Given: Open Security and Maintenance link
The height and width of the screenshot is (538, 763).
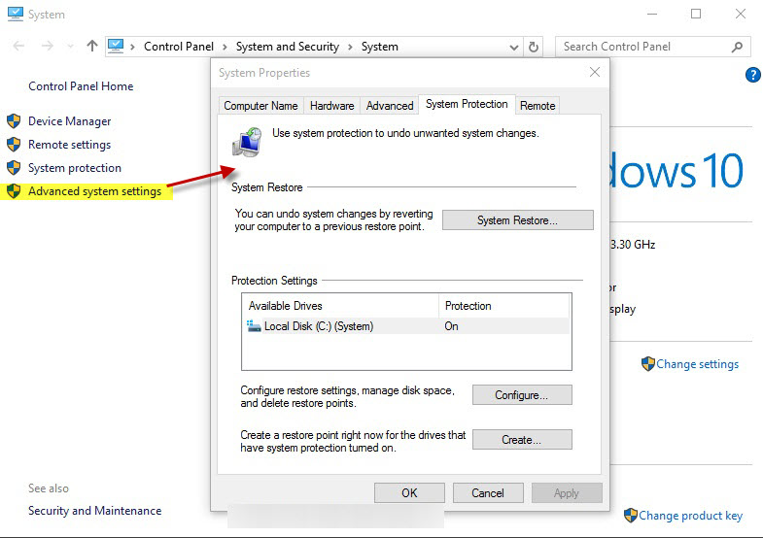Looking at the screenshot, I should point(95,510).
